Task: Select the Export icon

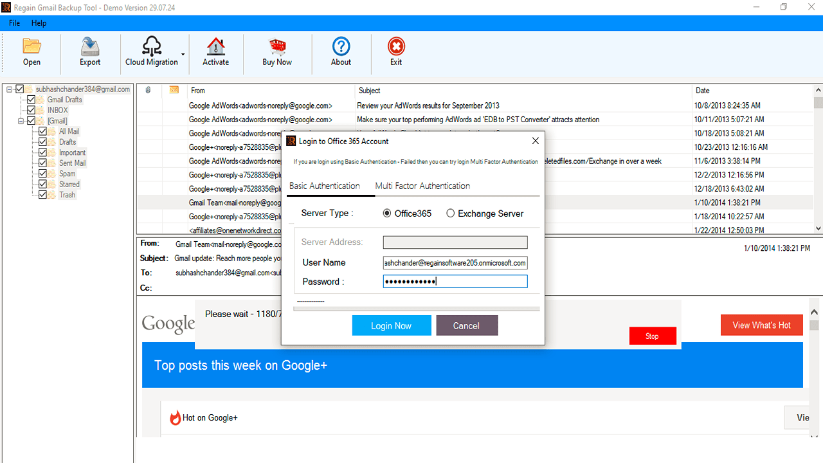Action: (x=89, y=51)
